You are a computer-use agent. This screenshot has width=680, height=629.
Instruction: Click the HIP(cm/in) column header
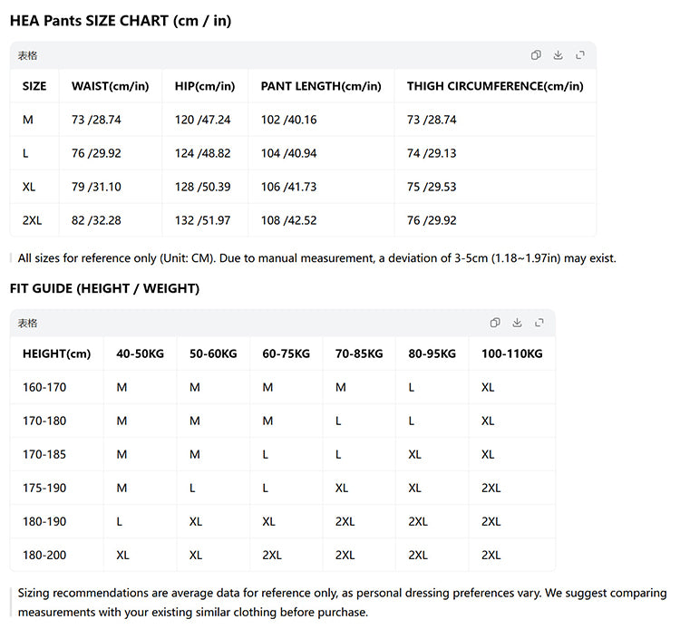[x=205, y=86]
